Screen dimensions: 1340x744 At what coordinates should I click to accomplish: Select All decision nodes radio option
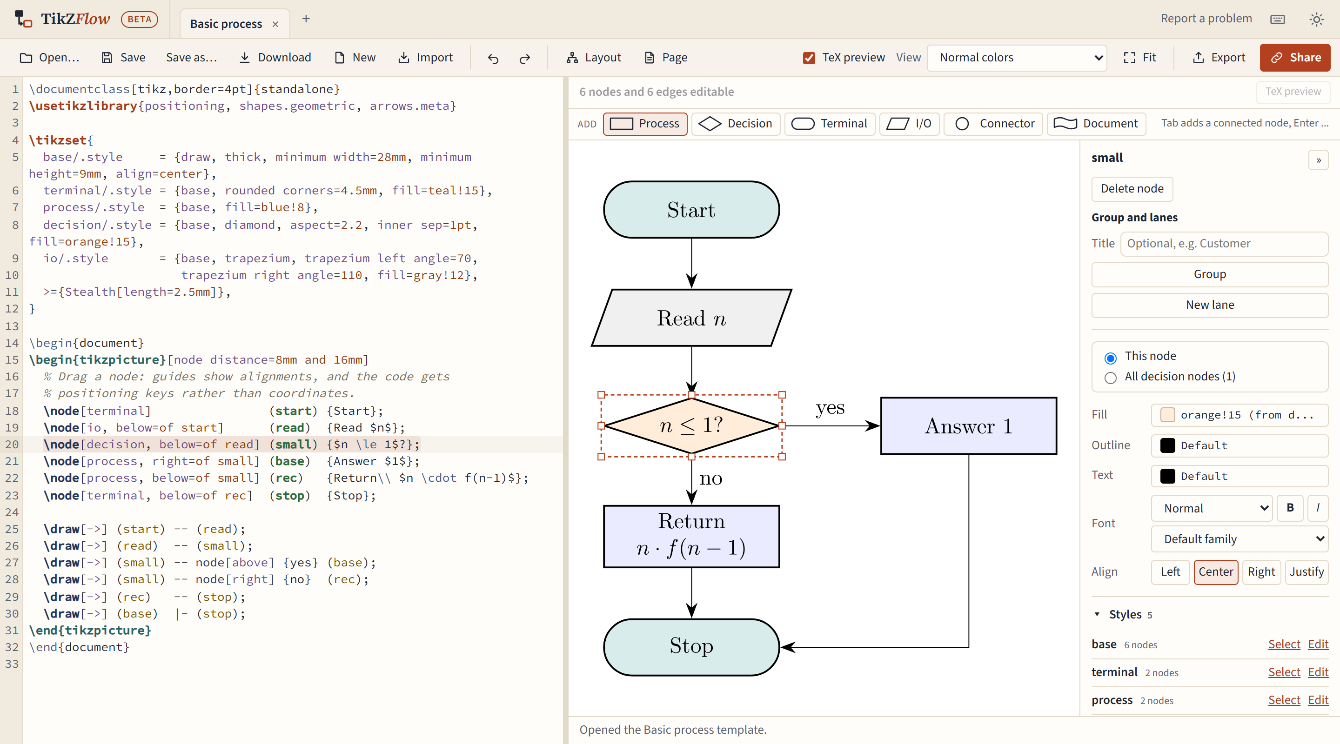click(x=1110, y=378)
